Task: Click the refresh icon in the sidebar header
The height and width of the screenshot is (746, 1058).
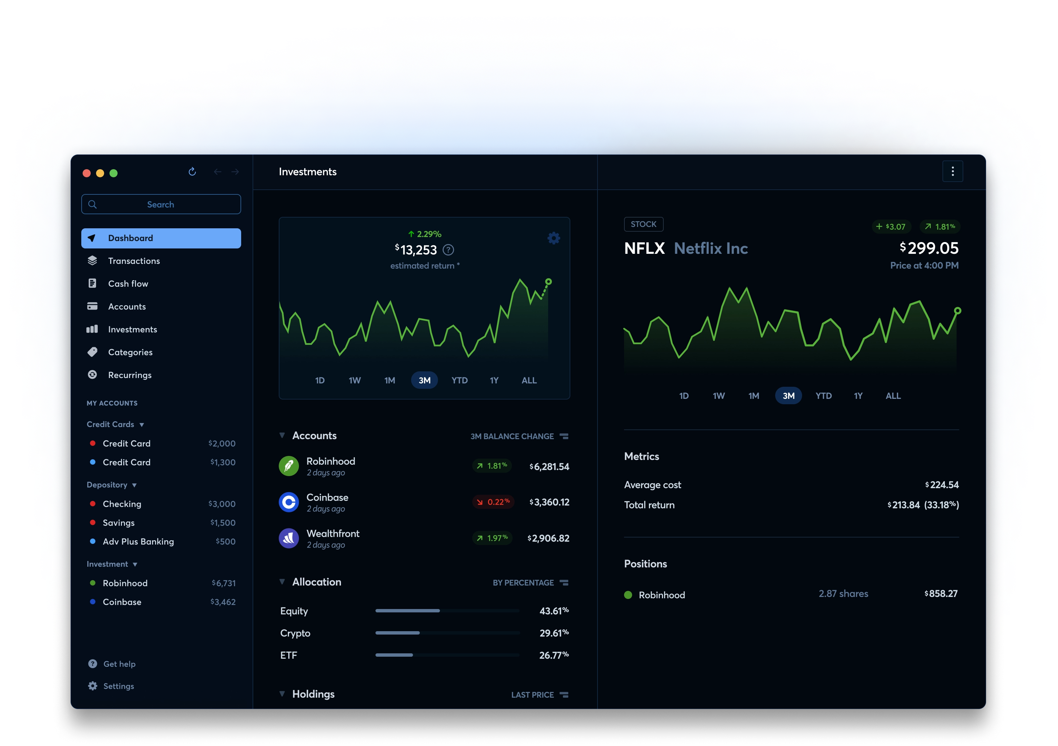Action: pyautogui.click(x=192, y=172)
